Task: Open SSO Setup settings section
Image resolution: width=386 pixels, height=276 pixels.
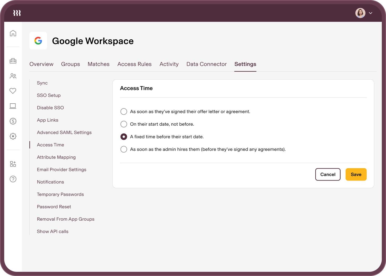Action: pos(49,95)
